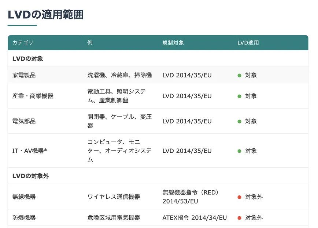Screen dimensions: 318x228
Task: Click the ATEX指令 2014/34/EU regulation text
Action: pyautogui.click(x=195, y=218)
